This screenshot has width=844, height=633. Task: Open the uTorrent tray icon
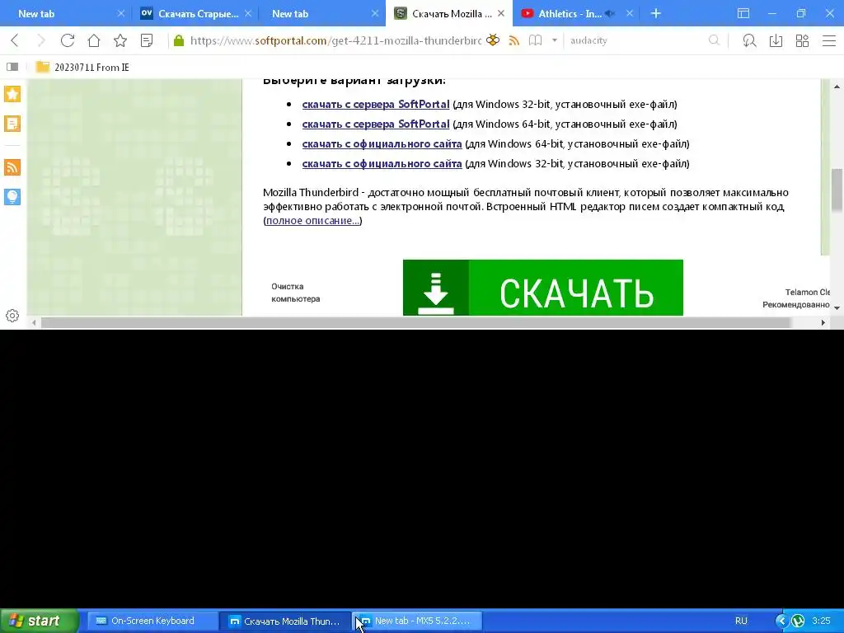click(x=798, y=621)
